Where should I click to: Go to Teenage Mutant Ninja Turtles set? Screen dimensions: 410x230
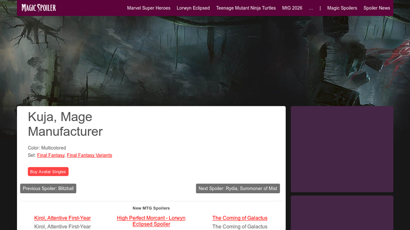click(x=246, y=8)
